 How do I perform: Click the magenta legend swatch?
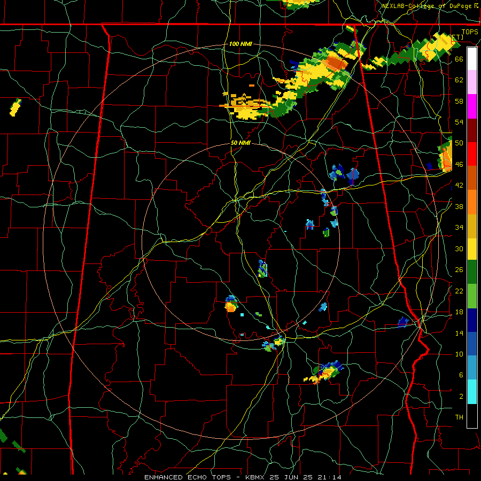pos(472,106)
